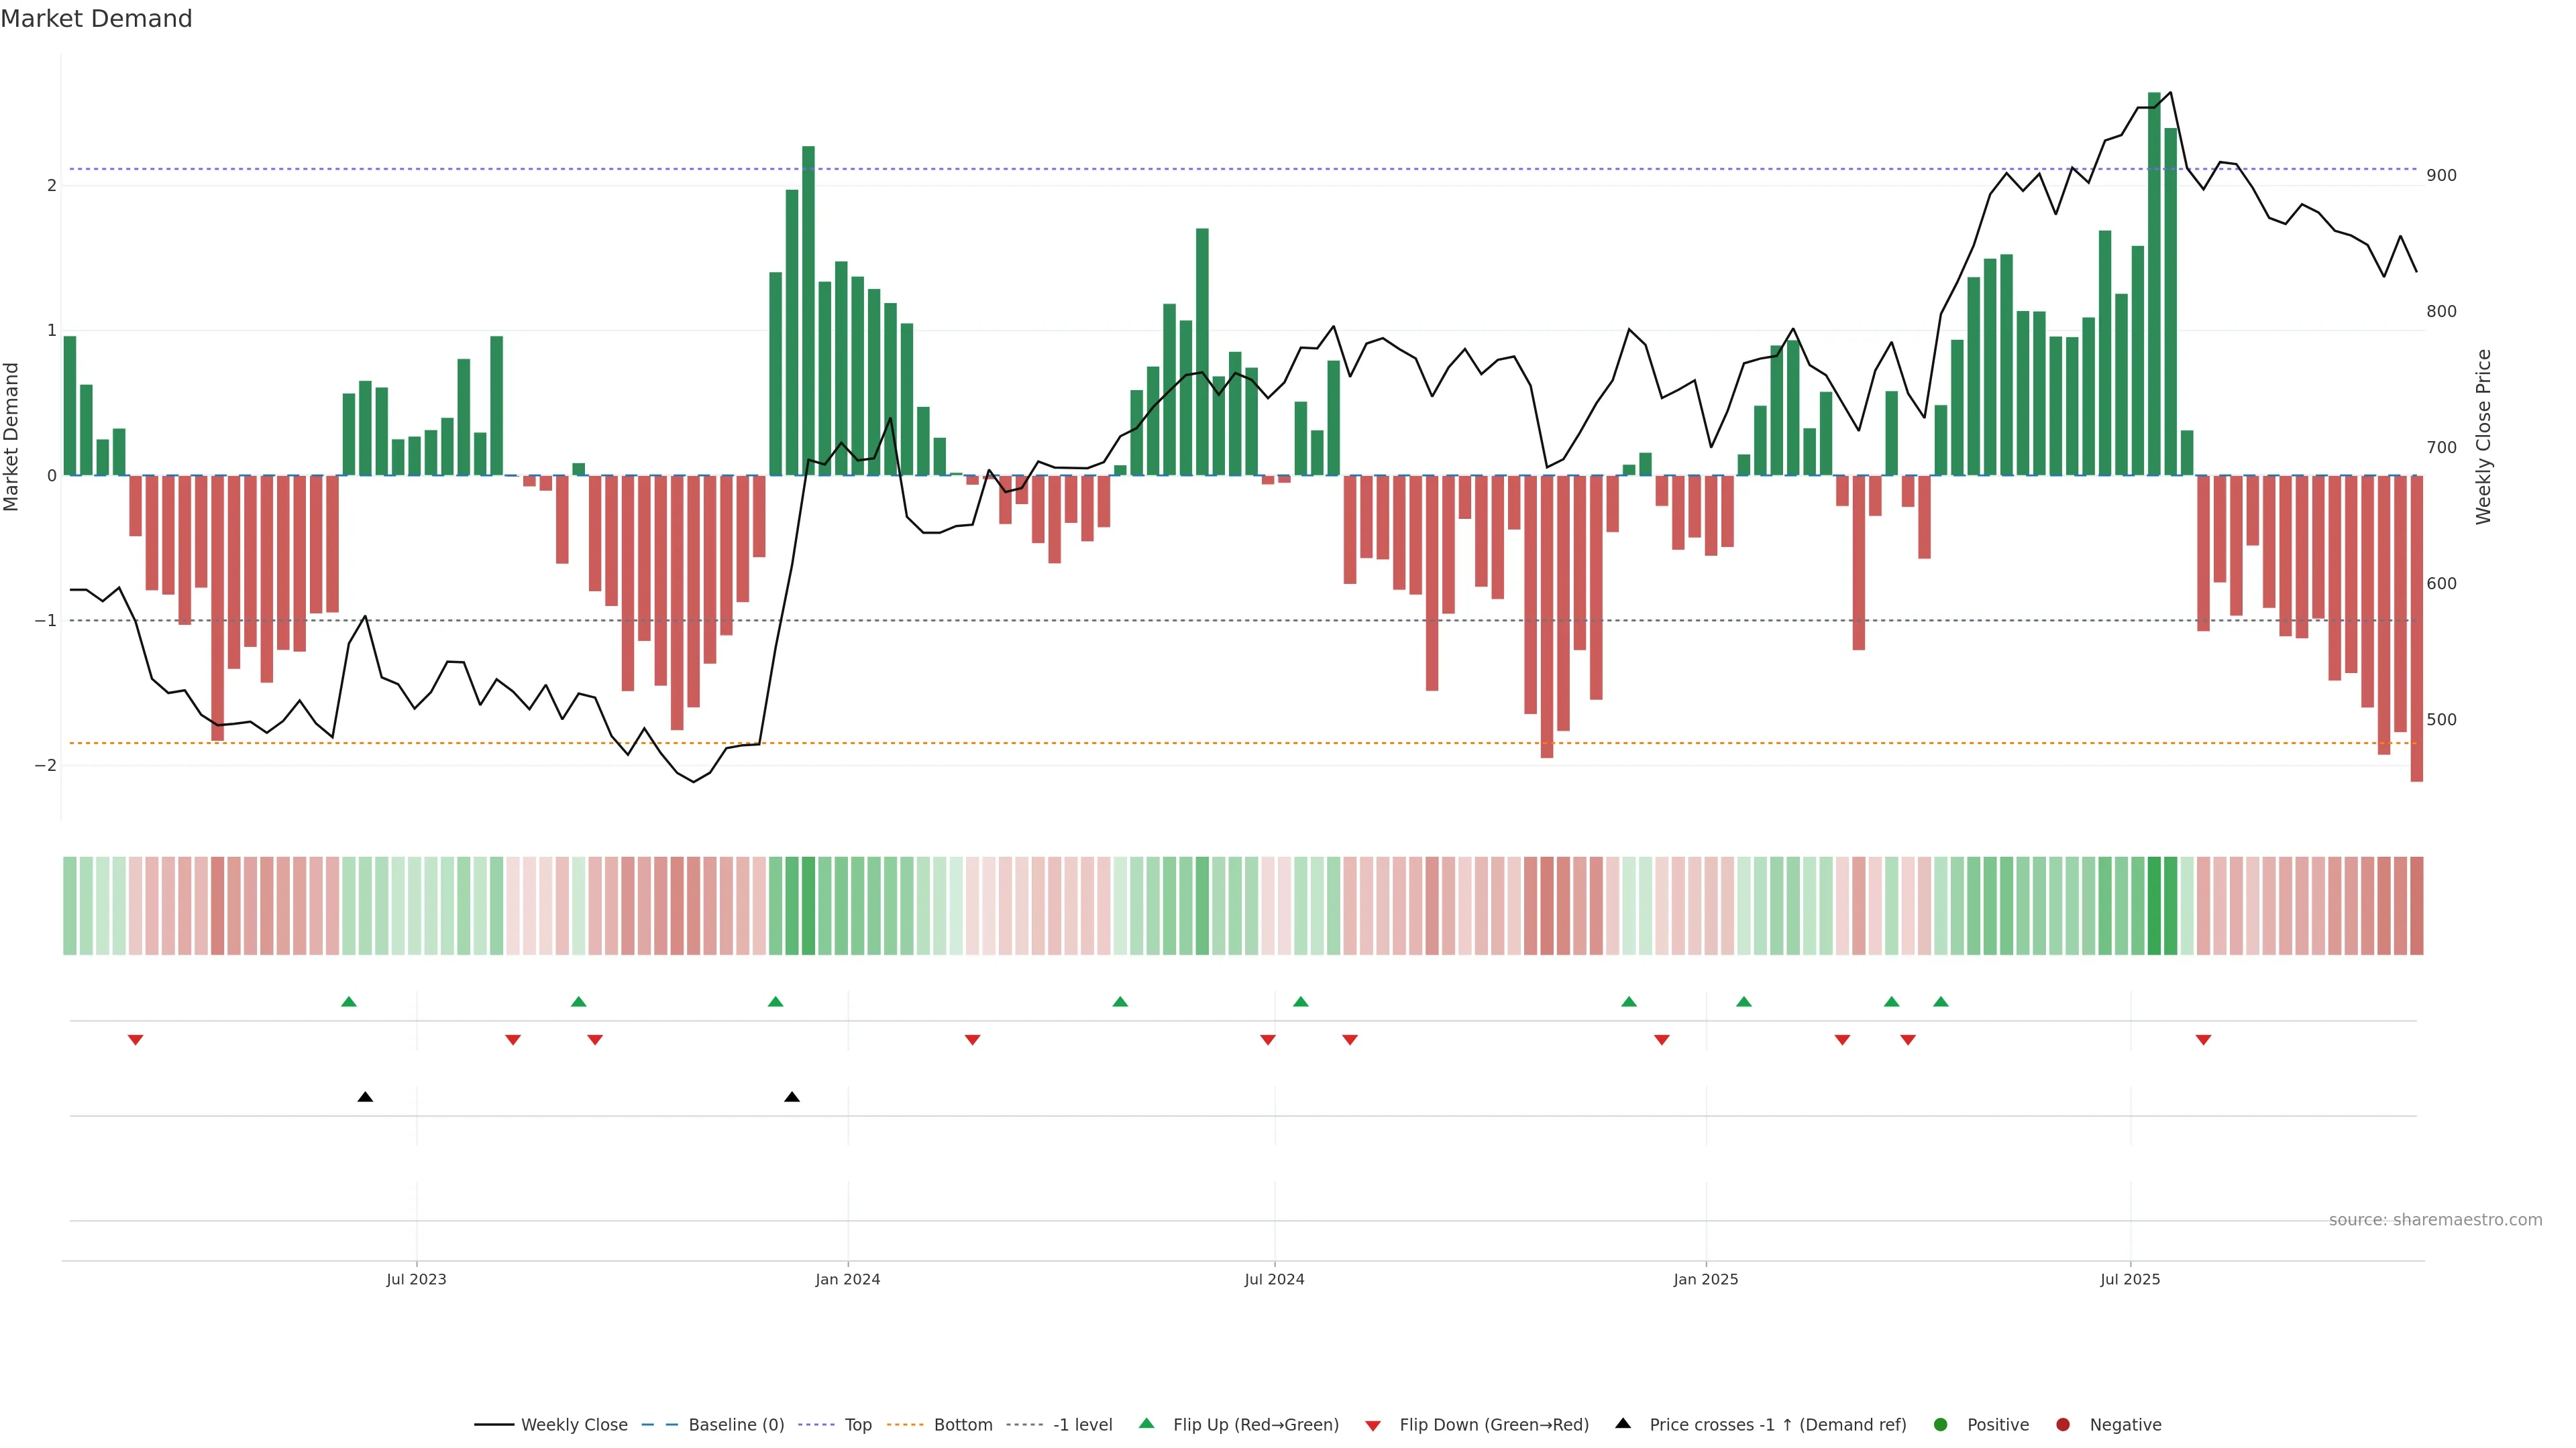Click Negative red circle legend icon
Screen dimensions: 2576x1448
[2063, 1425]
